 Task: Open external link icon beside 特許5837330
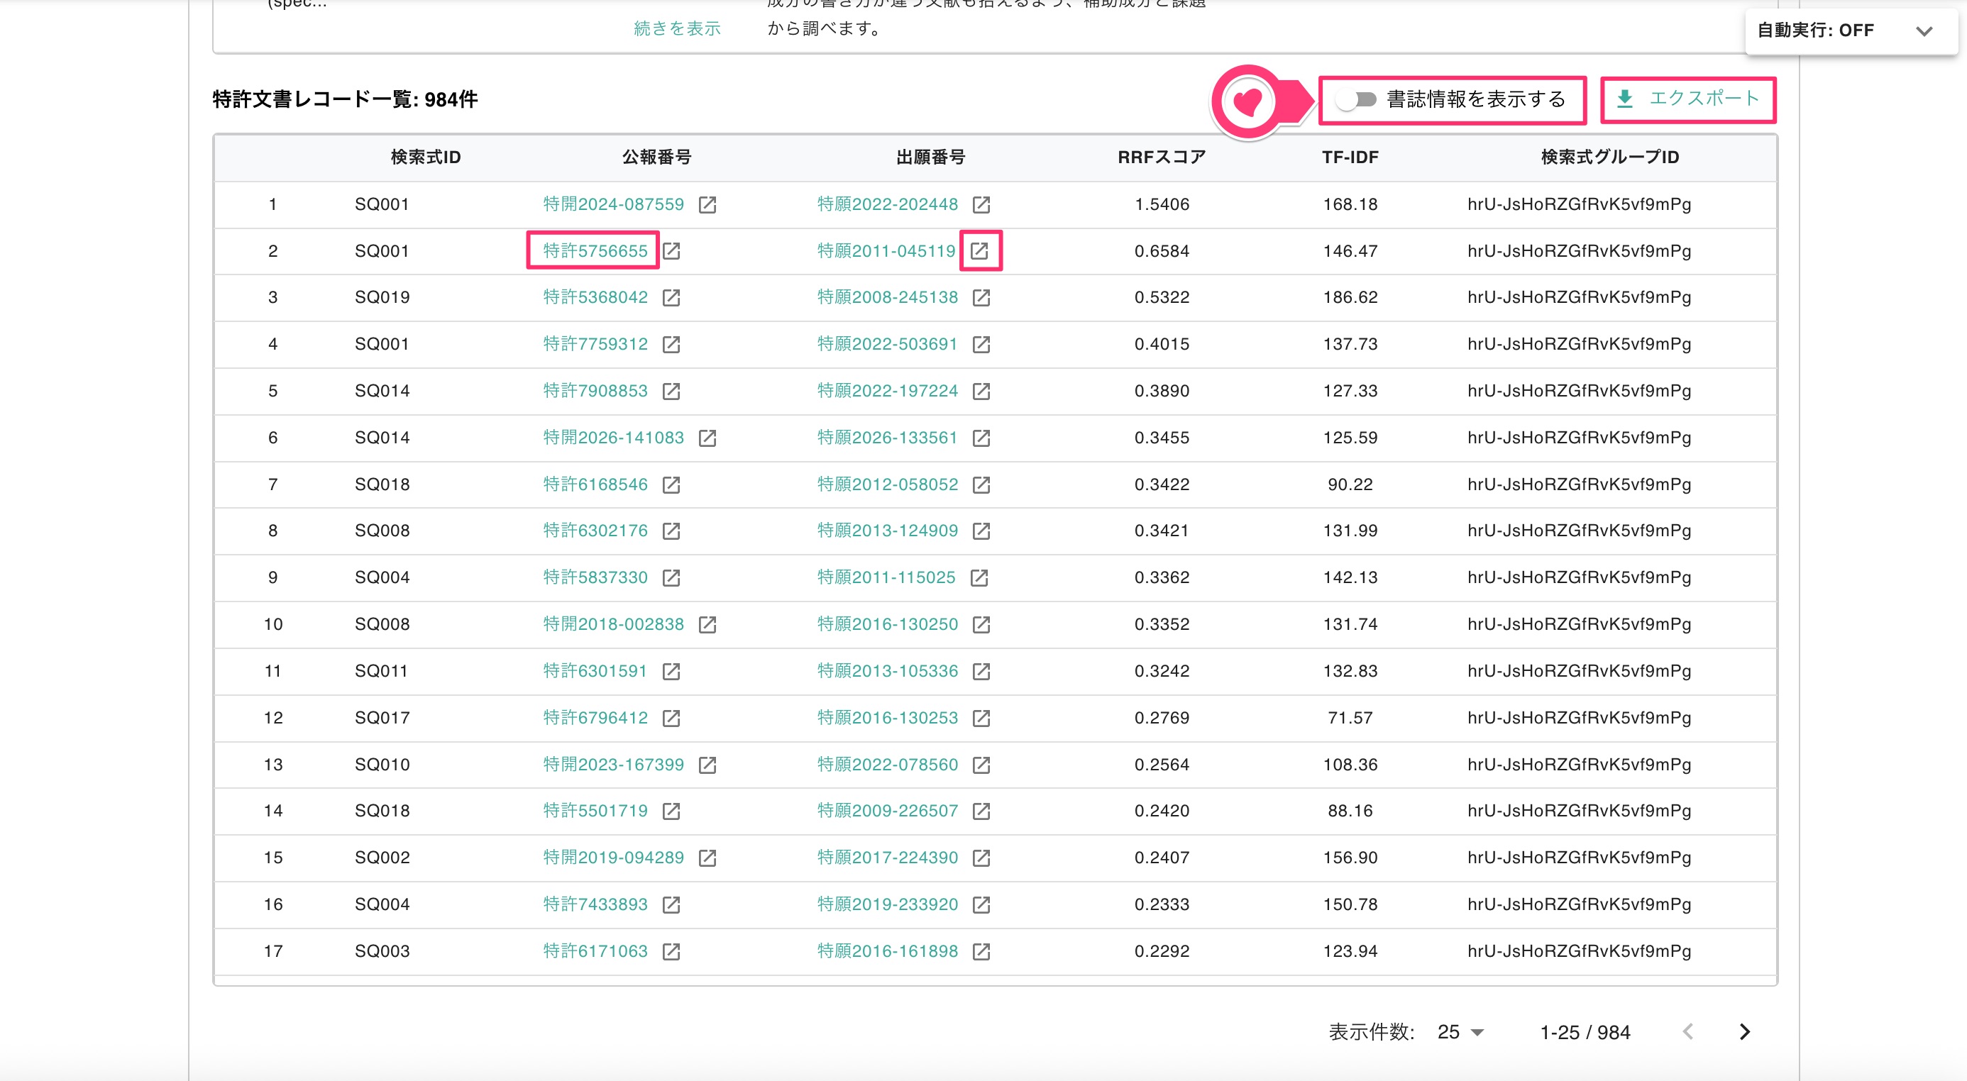671,578
